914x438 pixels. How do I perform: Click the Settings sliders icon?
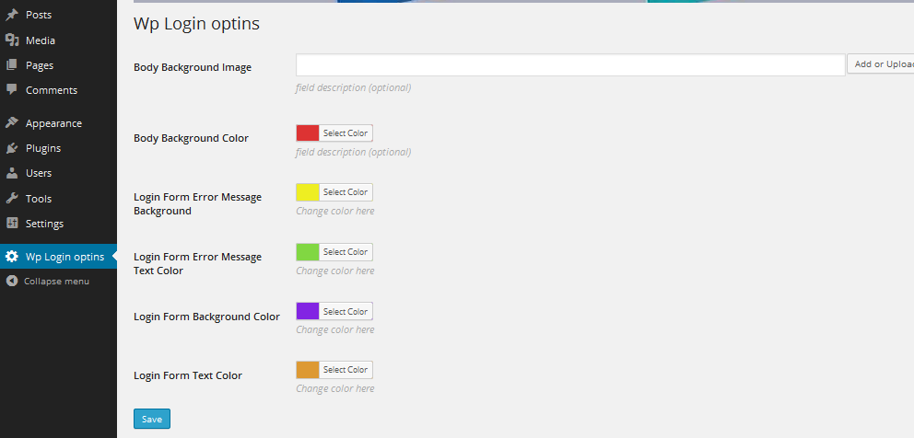[12, 223]
